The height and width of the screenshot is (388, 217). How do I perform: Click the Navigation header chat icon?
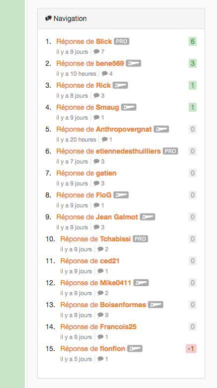point(48,18)
